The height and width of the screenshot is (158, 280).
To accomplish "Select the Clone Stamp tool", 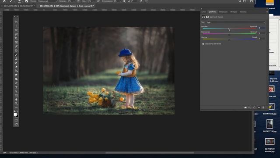I will pyautogui.click(x=16, y=59).
